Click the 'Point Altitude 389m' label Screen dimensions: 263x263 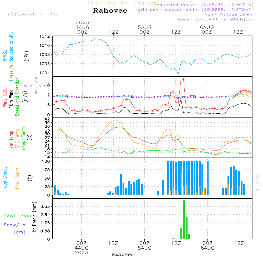coord(229,14)
